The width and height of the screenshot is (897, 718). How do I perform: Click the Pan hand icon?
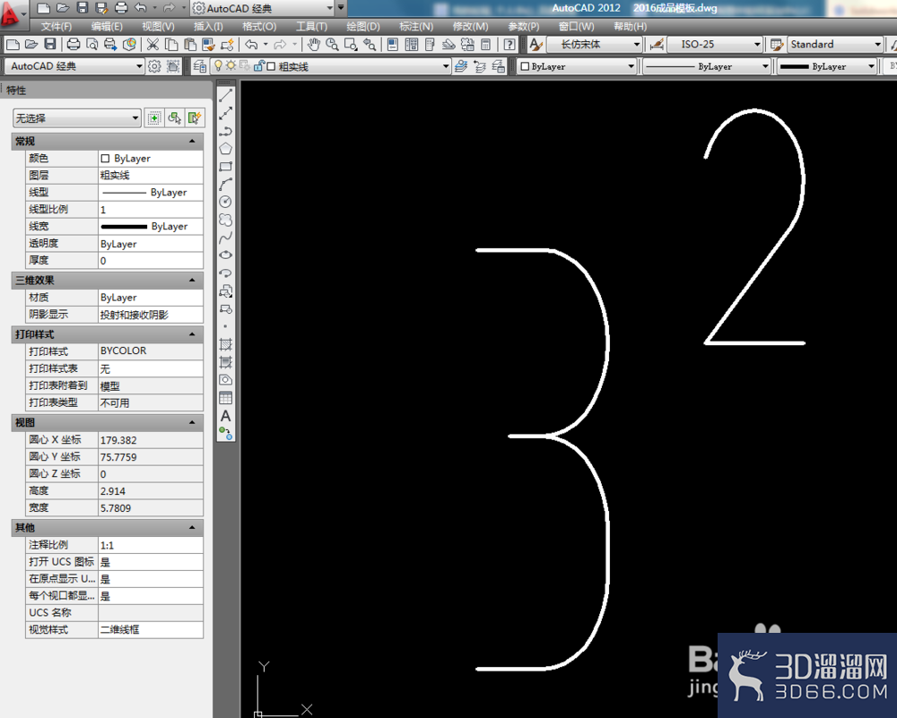313,45
